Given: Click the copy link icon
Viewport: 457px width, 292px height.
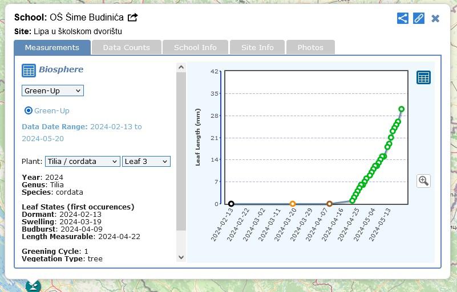Looking at the screenshot, I should pos(419,18).
